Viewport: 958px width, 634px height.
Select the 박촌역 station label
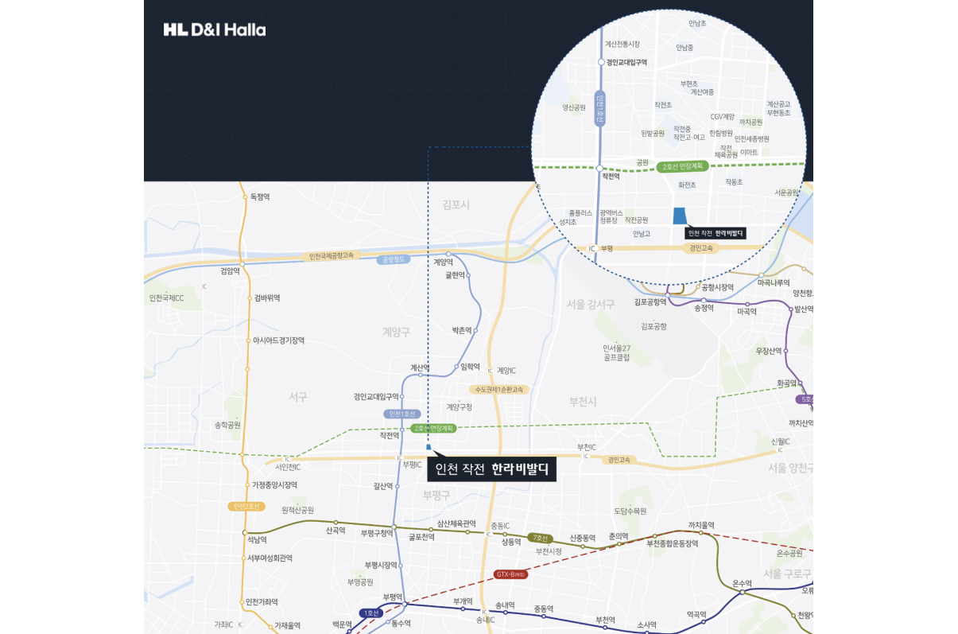pyautogui.click(x=462, y=329)
